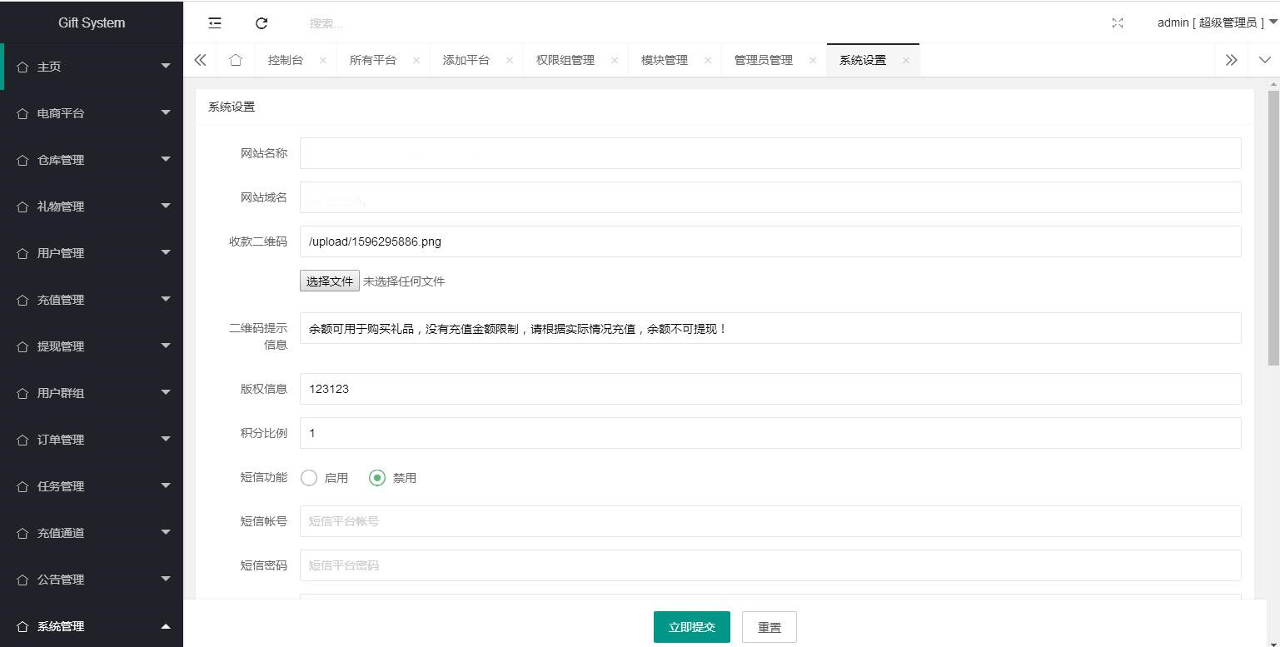1280x647 pixels.
Task: Click the icon beside 礼物管理
Action: point(22,207)
